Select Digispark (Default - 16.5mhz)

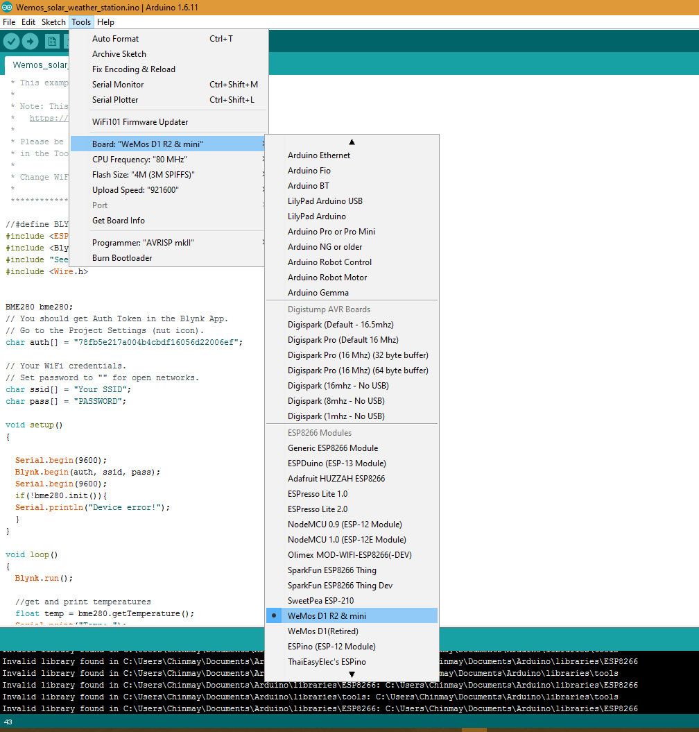352,325
